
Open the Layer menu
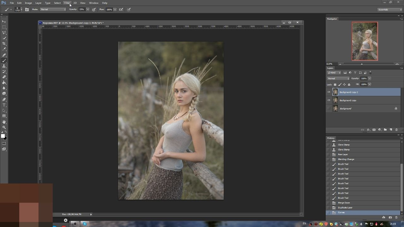coord(38,3)
